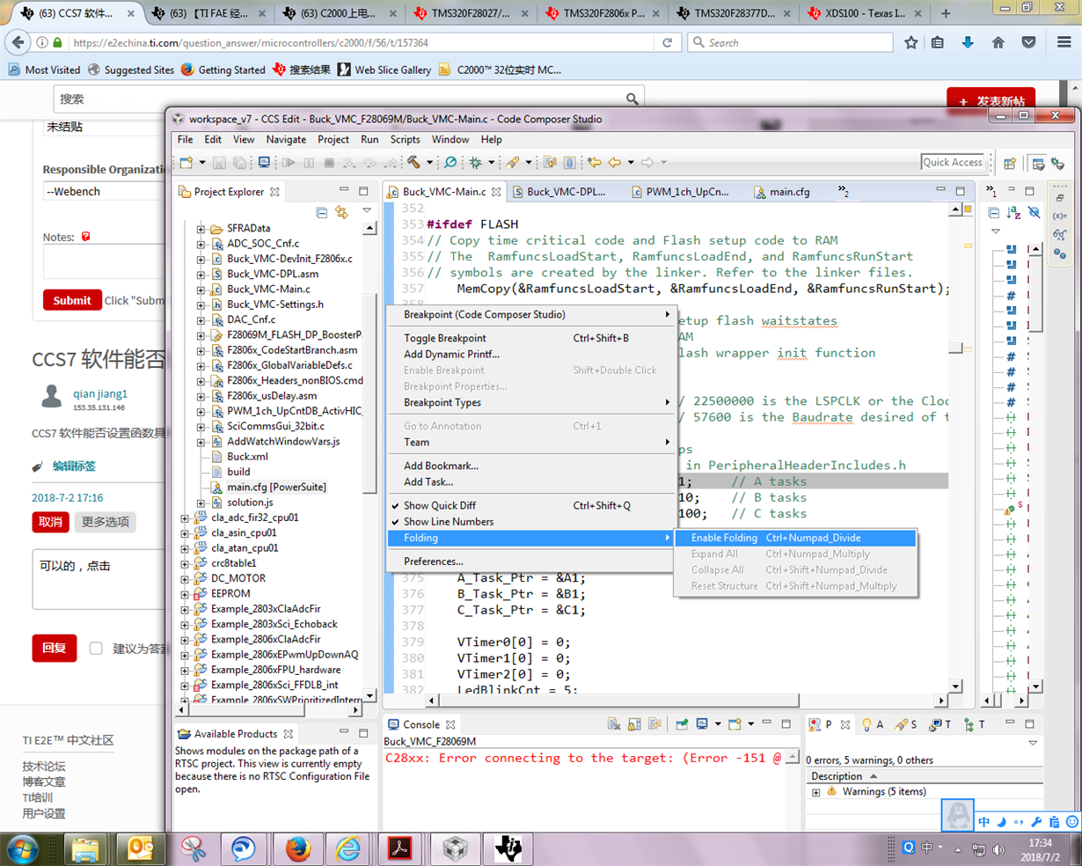Expand the cla_adc_fir32_cpu01 project node
This screenshot has width=1082, height=866.
[185, 517]
